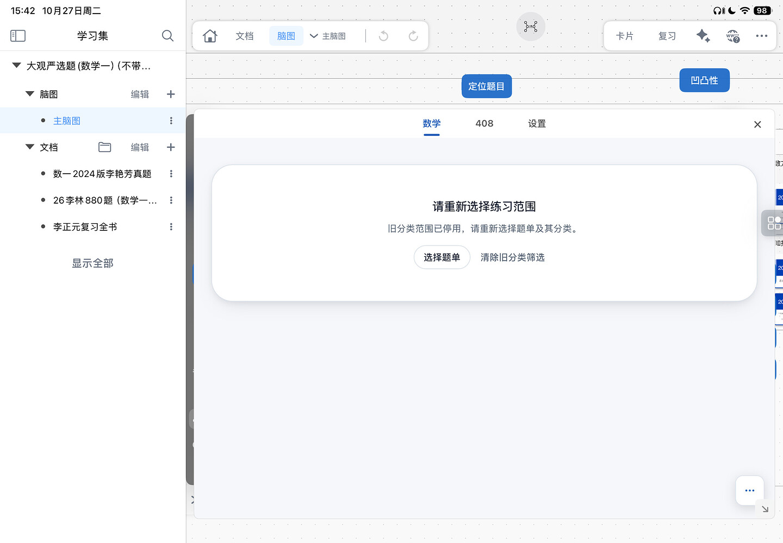Collapse the 文档 section

pos(30,147)
